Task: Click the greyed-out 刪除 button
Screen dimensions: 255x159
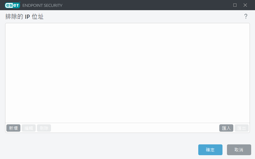Action: click(44, 128)
